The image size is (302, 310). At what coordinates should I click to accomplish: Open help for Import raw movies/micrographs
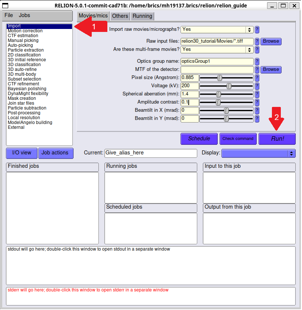pyautogui.click(x=257, y=30)
